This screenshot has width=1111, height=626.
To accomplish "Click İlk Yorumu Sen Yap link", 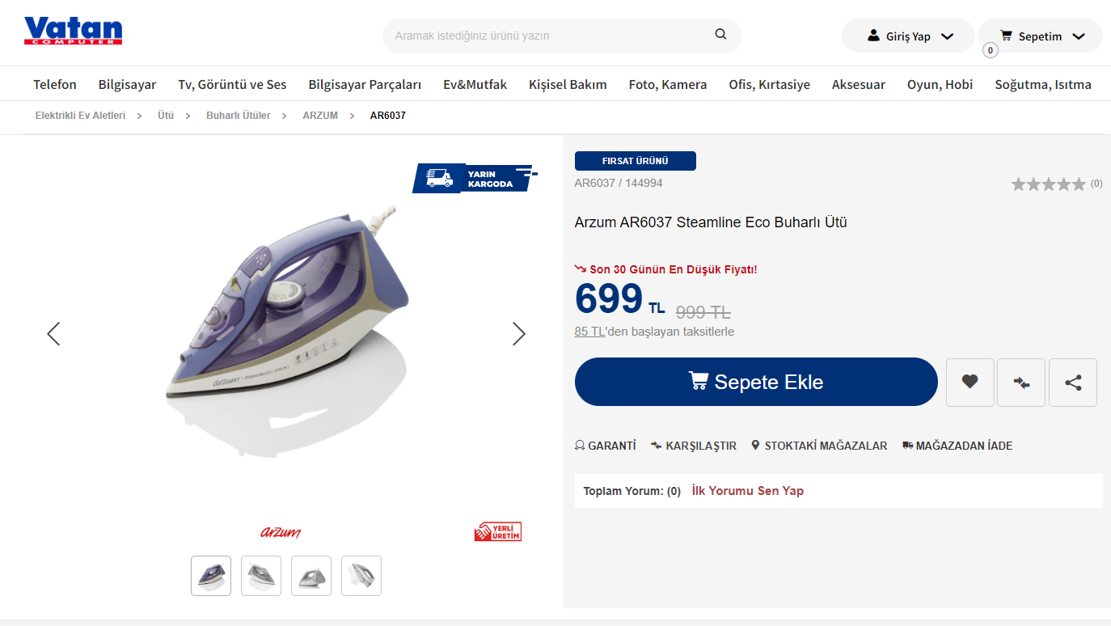I will (x=747, y=491).
